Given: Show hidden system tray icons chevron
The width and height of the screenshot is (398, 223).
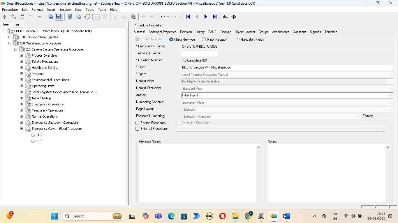Looking at the screenshot, I should (314, 216).
